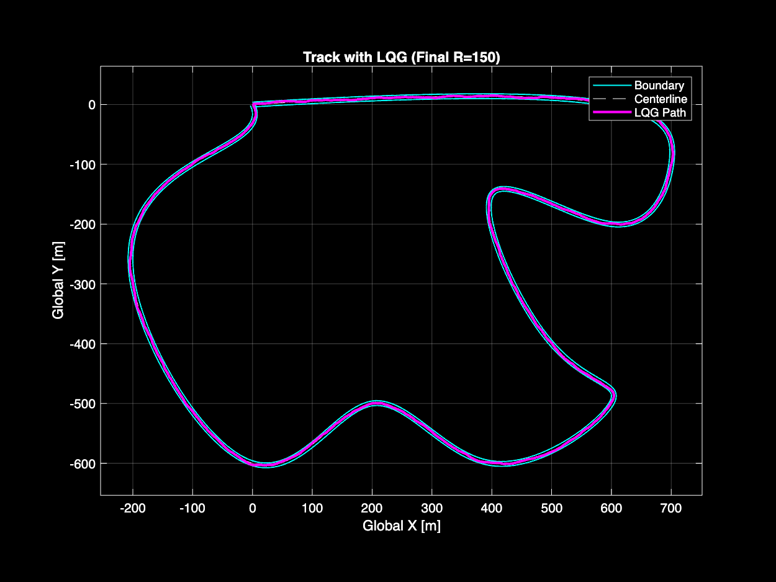Click the X-axis tick label '-200'
Screen dimensions: 776x582
(132, 509)
